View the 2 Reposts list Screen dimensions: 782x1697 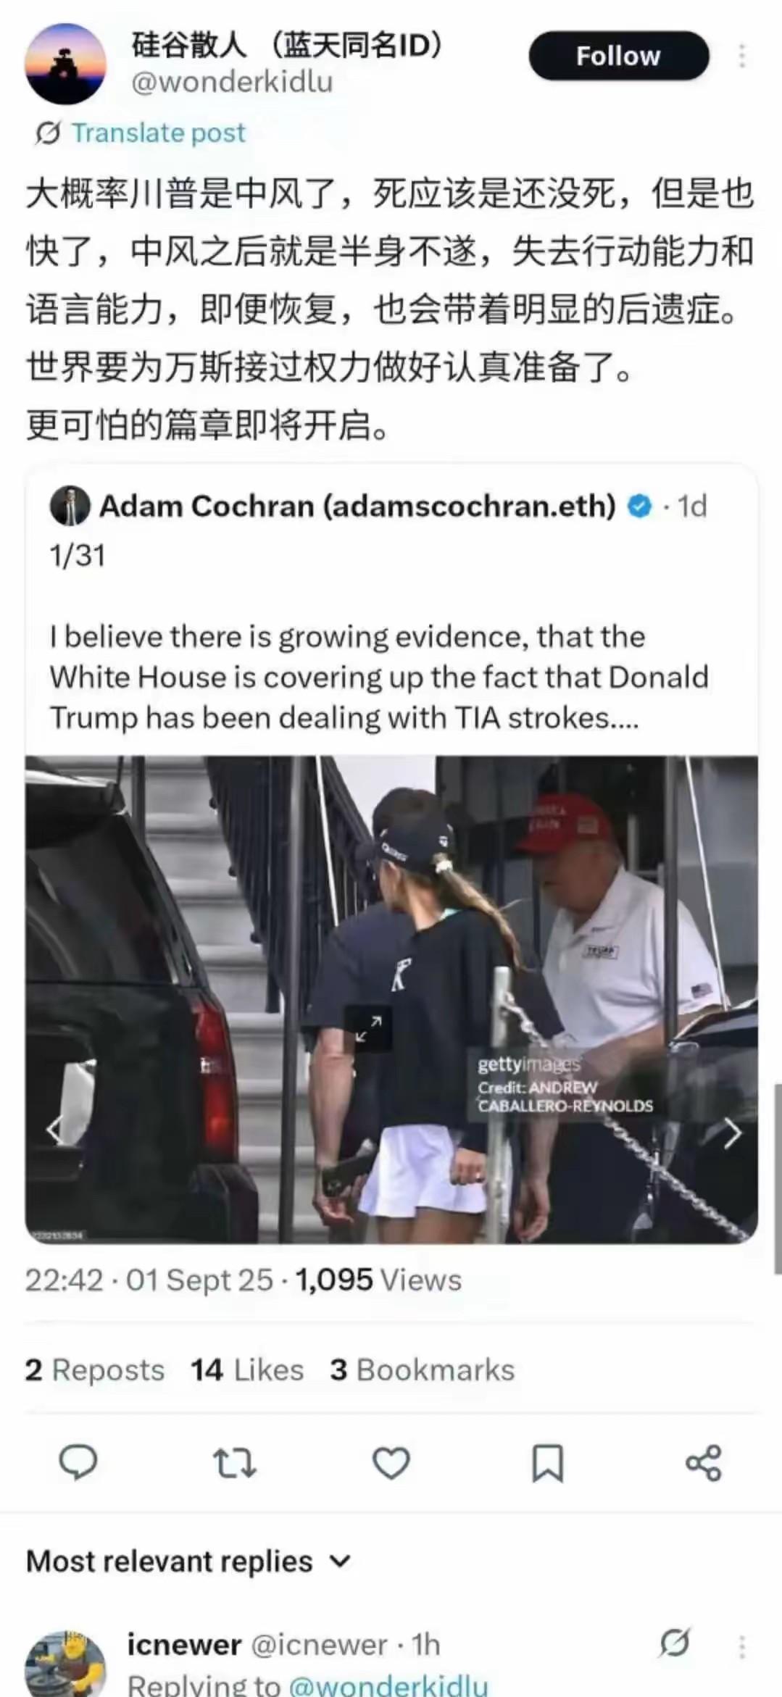94,1370
